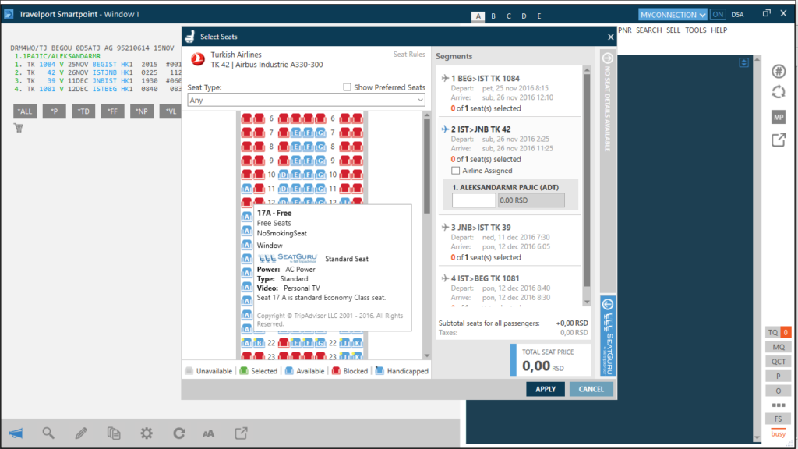Tick the Airline Assigned checkbox
Image resolution: width=798 pixels, height=449 pixels.
click(x=455, y=171)
